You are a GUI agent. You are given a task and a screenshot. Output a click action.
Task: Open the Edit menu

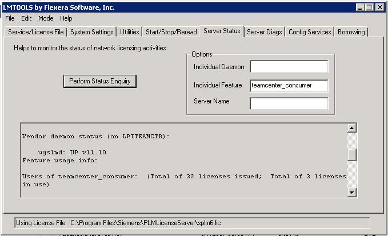(26, 18)
